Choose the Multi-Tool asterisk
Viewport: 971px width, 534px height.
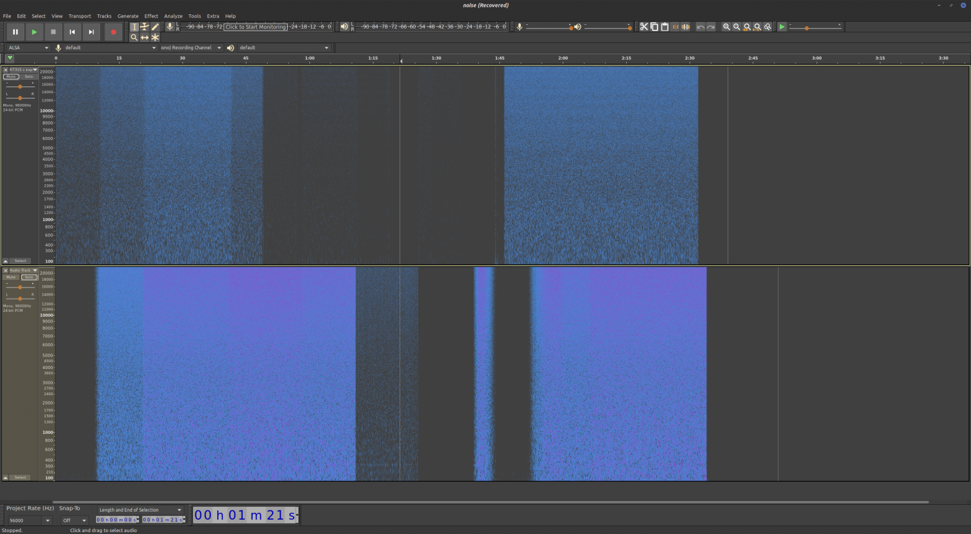(x=155, y=37)
